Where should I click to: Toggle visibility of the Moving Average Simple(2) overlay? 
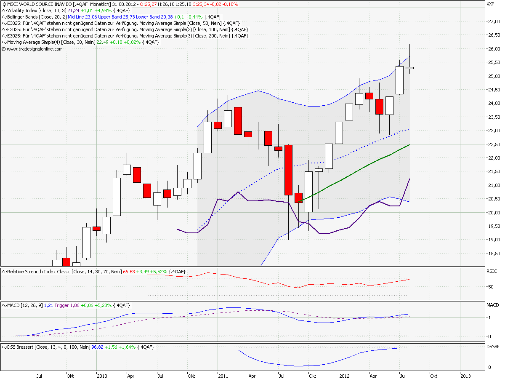click(4, 29)
